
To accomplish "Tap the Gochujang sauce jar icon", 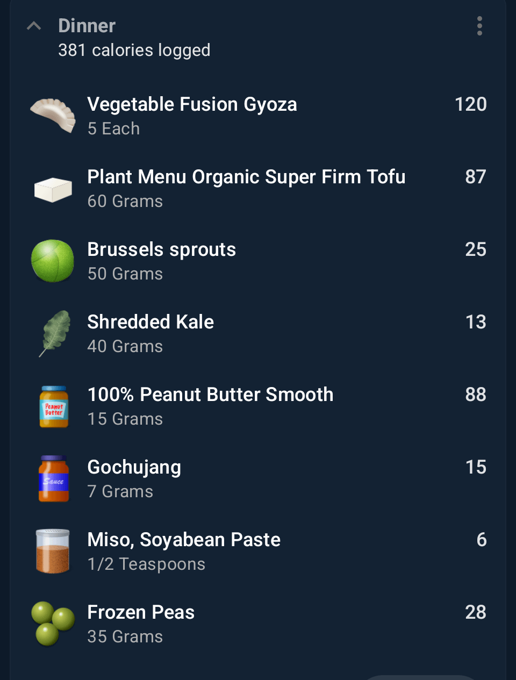I will coord(54,479).
